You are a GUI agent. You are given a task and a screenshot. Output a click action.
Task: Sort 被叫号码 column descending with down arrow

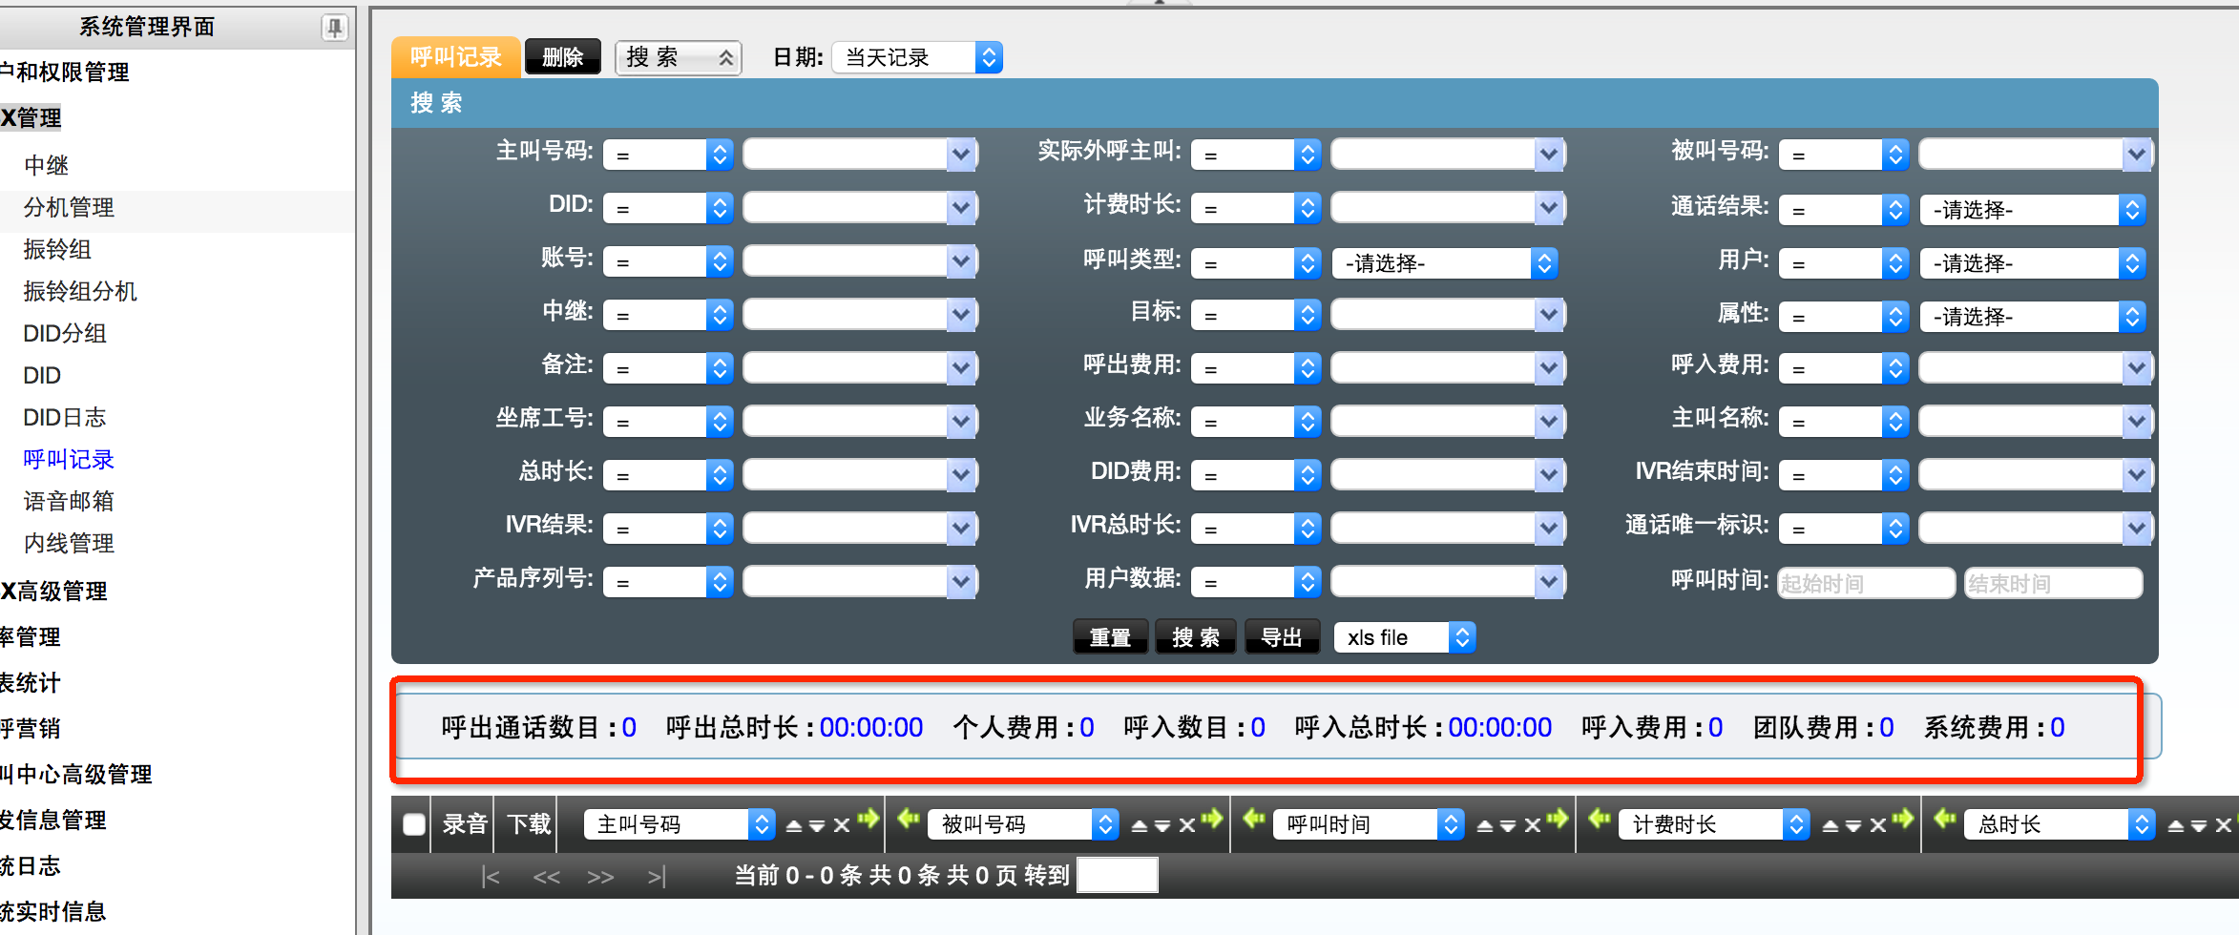click(x=1161, y=825)
